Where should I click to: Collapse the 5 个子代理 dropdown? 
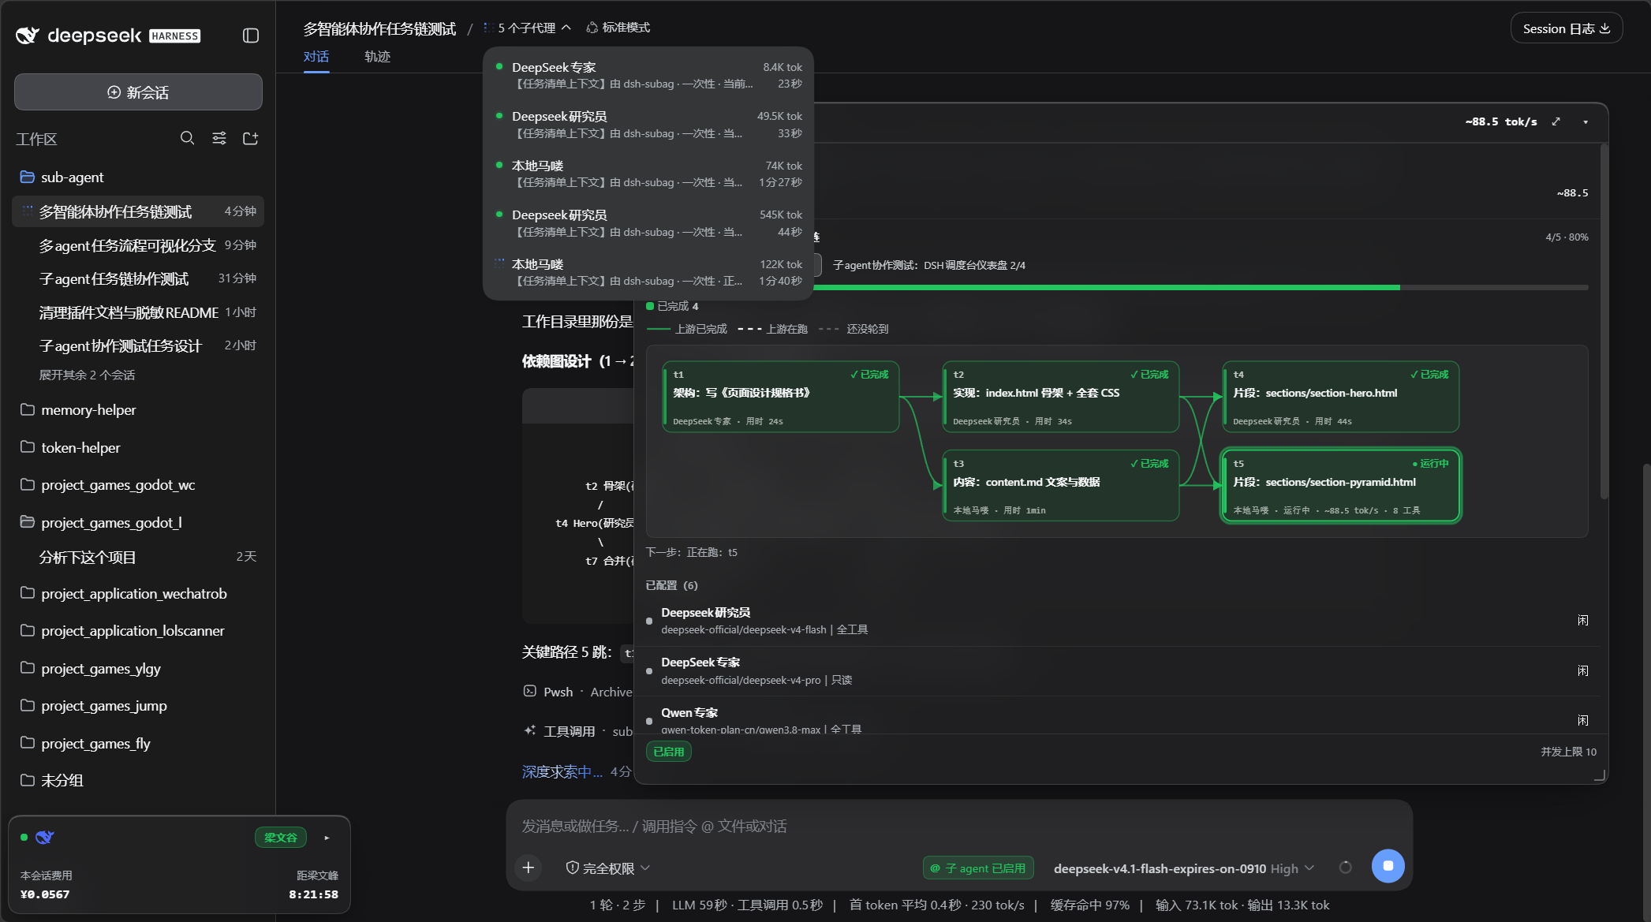tap(527, 28)
